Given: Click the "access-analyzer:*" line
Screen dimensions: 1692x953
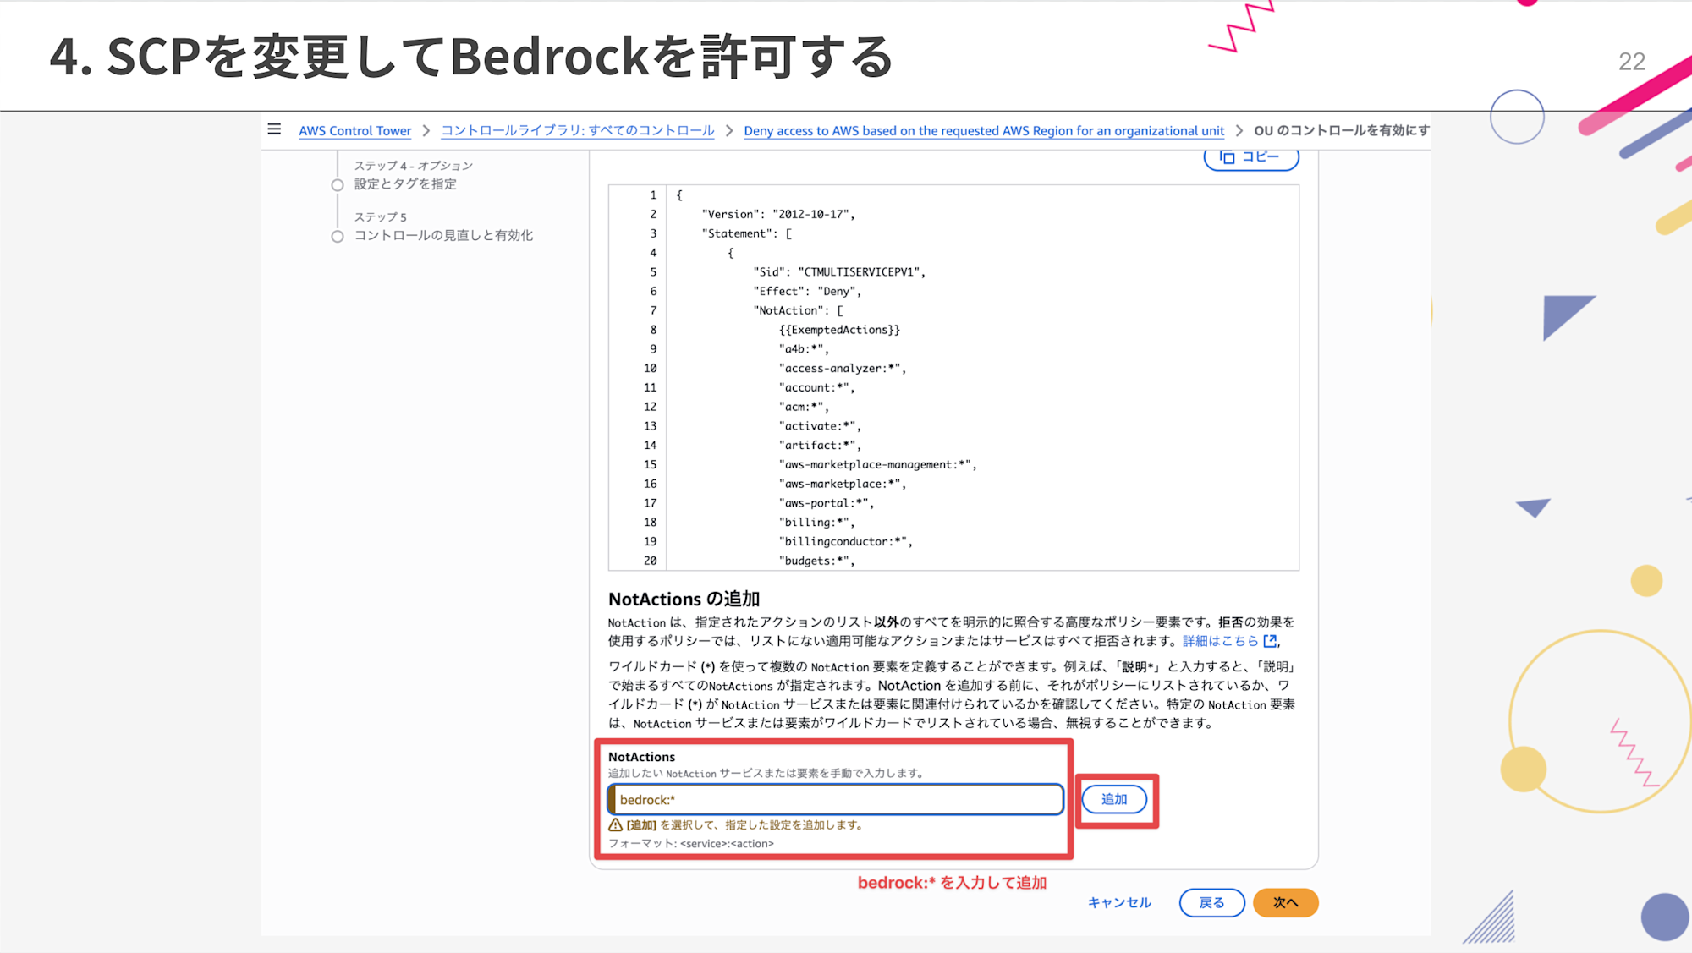Looking at the screenshot, I should tap(843, 368).
